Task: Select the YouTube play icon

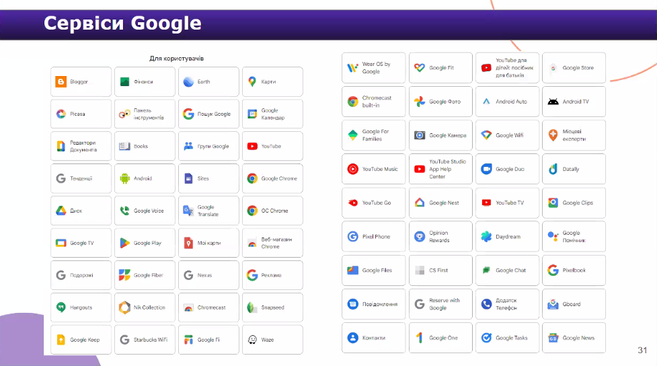Action: [x=252, y=146]
